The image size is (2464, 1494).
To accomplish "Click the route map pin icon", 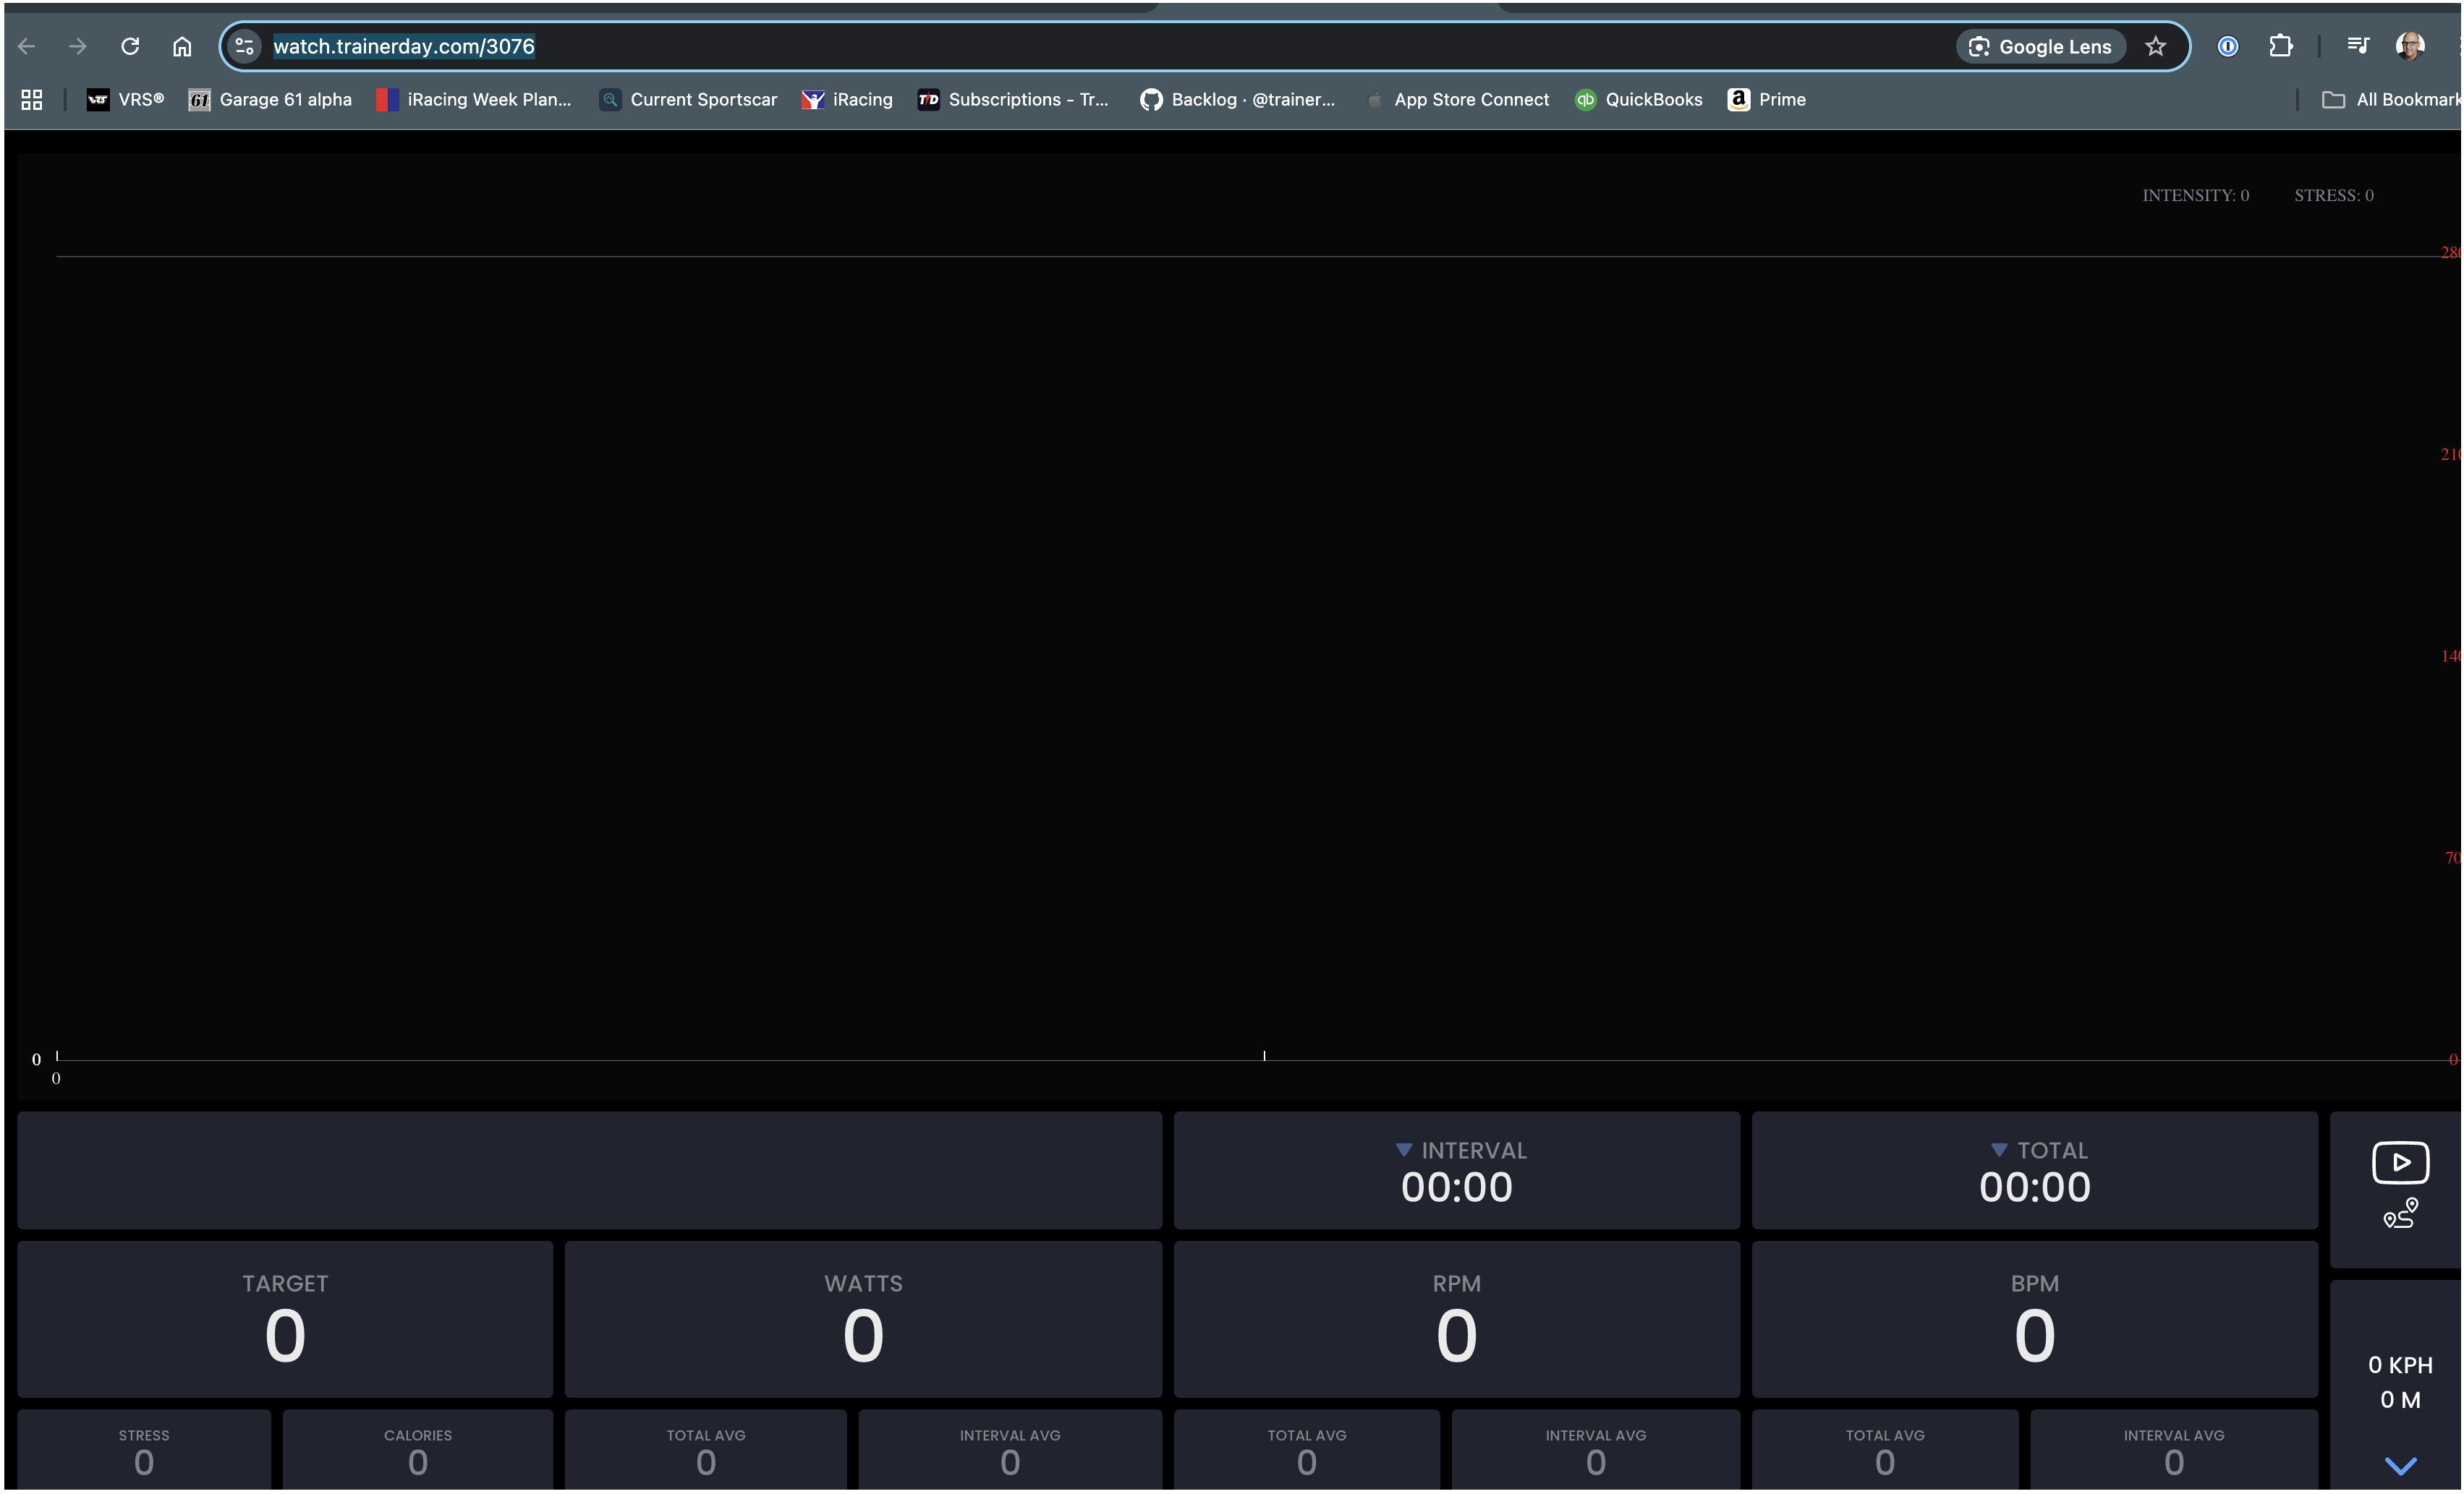I will (2399, 1213).
